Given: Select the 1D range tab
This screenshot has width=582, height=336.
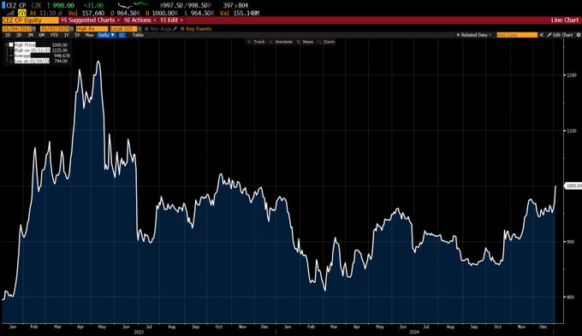Looking at the screenshot, I should pos(8,35).
